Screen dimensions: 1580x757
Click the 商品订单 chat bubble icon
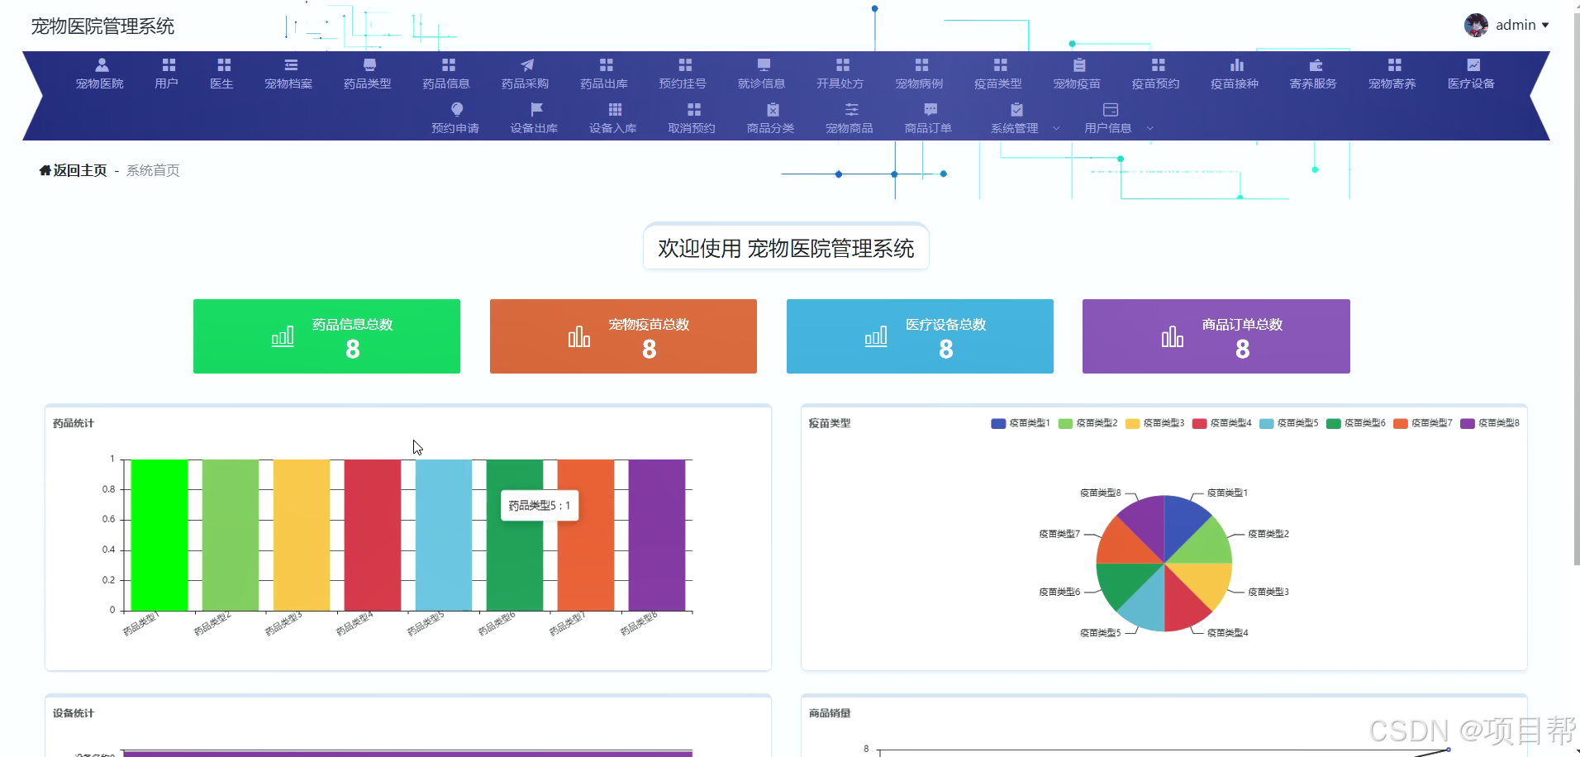point(930,109)
